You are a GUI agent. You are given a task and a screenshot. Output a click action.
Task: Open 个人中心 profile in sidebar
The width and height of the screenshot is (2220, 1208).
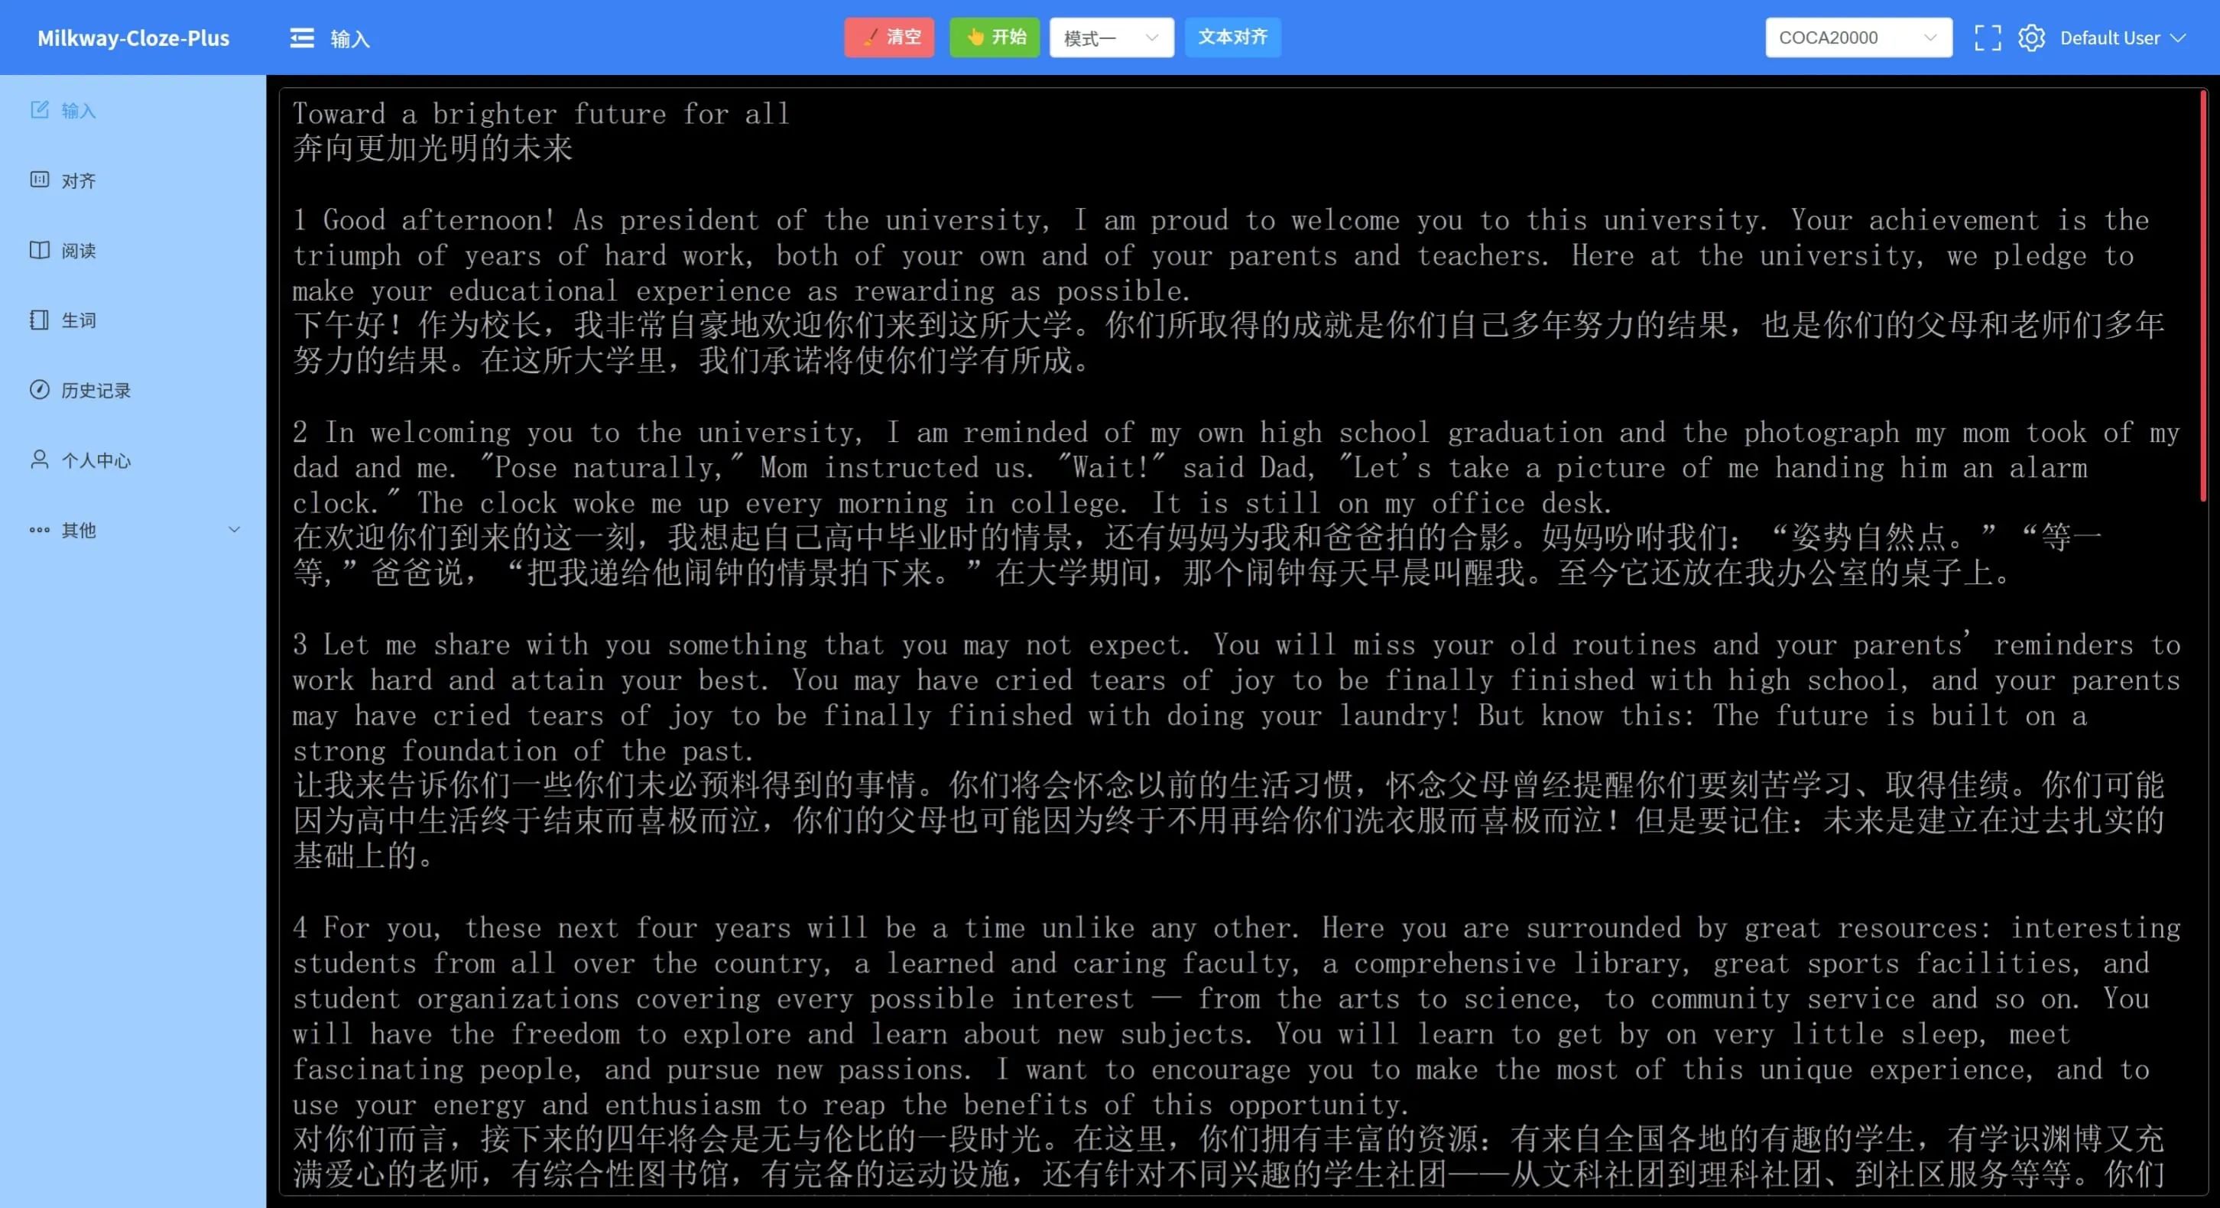click(x=133, y=460)
